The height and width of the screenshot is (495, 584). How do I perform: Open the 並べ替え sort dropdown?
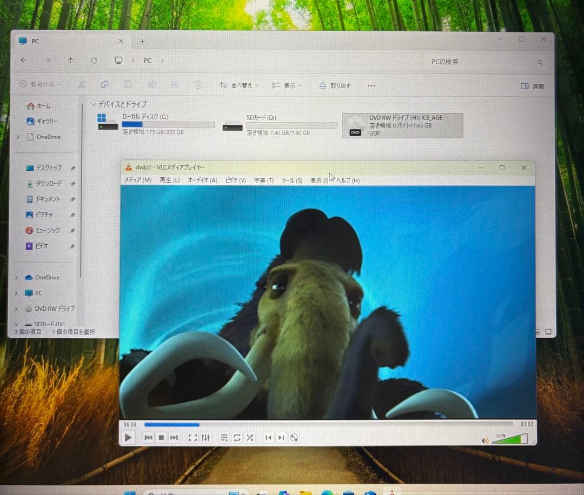[x=238, y=85]
